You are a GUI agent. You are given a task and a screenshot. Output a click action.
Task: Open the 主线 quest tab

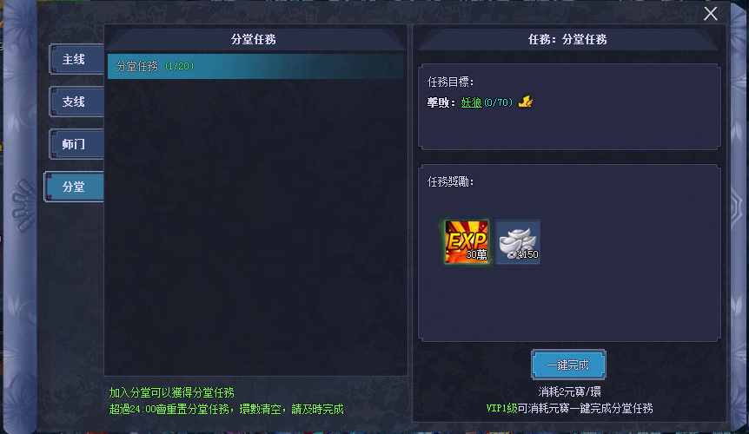pyautogui.click(x=76, y=60)
